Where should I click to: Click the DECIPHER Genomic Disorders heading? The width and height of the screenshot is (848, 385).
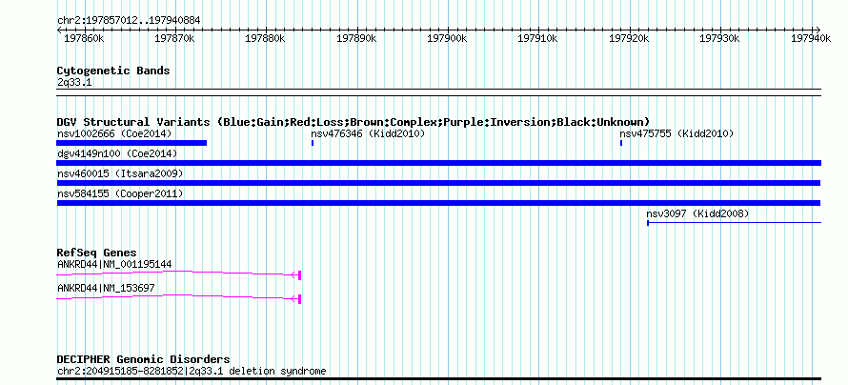pos(143,359)
